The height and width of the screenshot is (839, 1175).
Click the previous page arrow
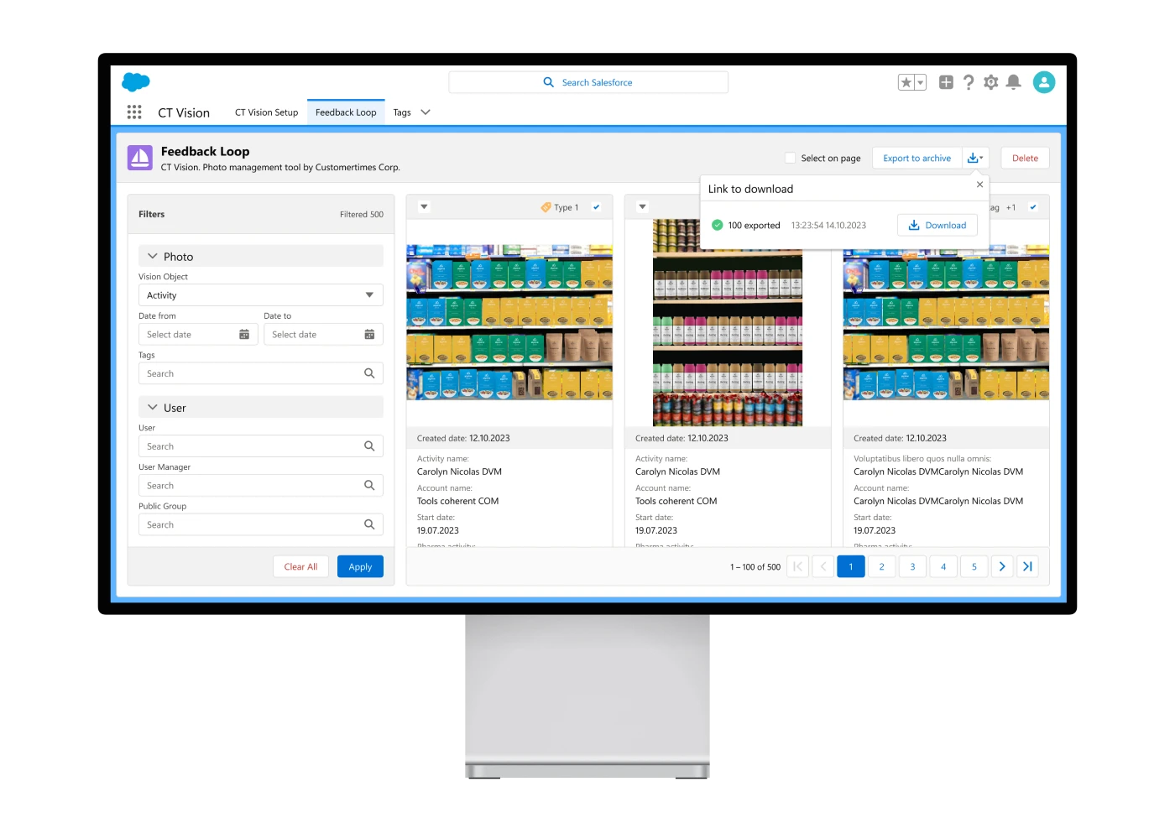pos(823,566)
